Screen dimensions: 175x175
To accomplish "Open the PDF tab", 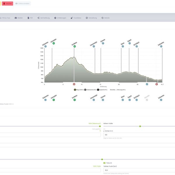I will (30, 18).
